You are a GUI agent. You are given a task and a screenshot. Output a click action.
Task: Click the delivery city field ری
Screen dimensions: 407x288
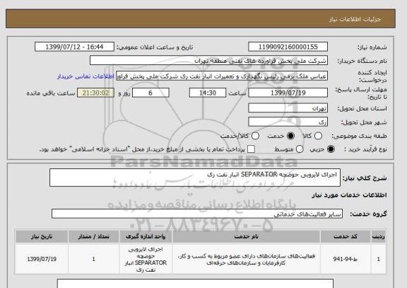[288, 122]
